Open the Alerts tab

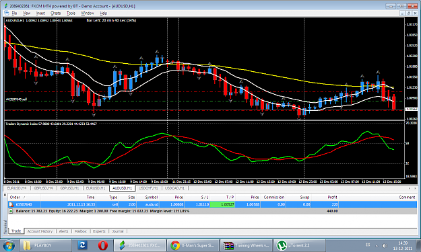click(63, 231)
